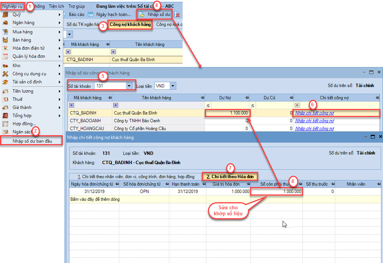
Task: Click the Nhập số dư toolbar icon
Action: 141,15
